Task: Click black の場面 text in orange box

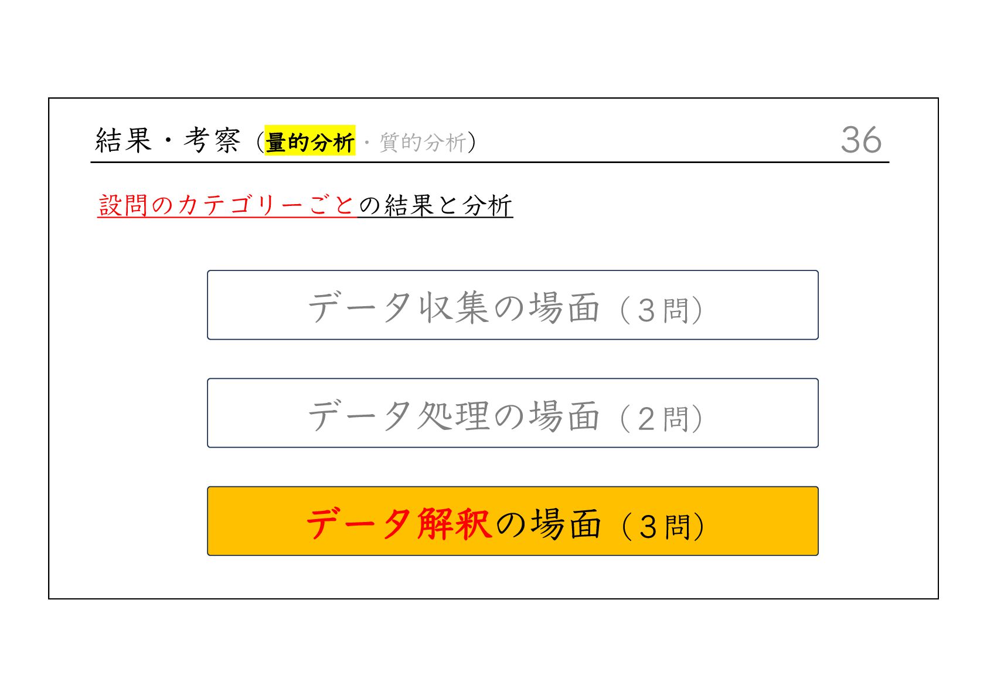Action: (549, 523)
